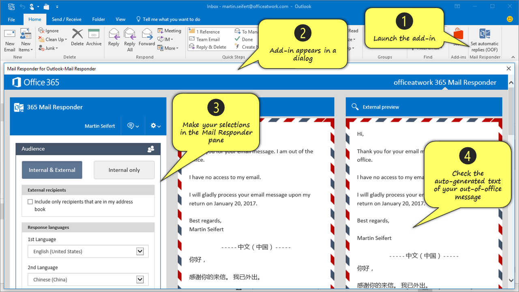Click the feedback smiley face icon
519x292 pixels.
(510, 19)
